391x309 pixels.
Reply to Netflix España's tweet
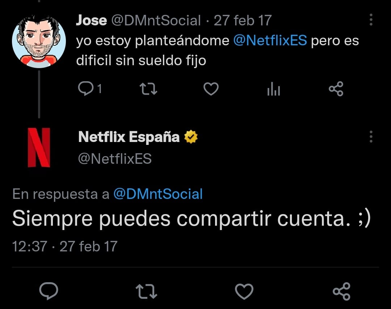point(49,291)
